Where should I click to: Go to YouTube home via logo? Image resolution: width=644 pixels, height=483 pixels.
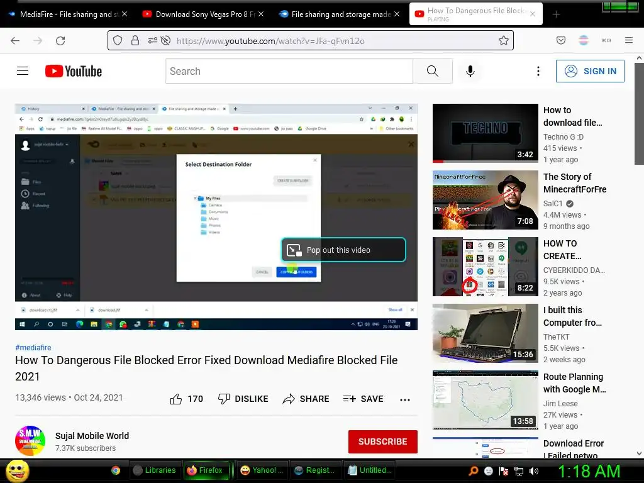tap(74, 71)
